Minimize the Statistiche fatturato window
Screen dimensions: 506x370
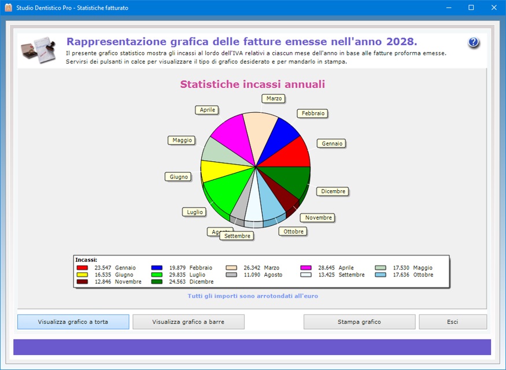pos(449,8)
